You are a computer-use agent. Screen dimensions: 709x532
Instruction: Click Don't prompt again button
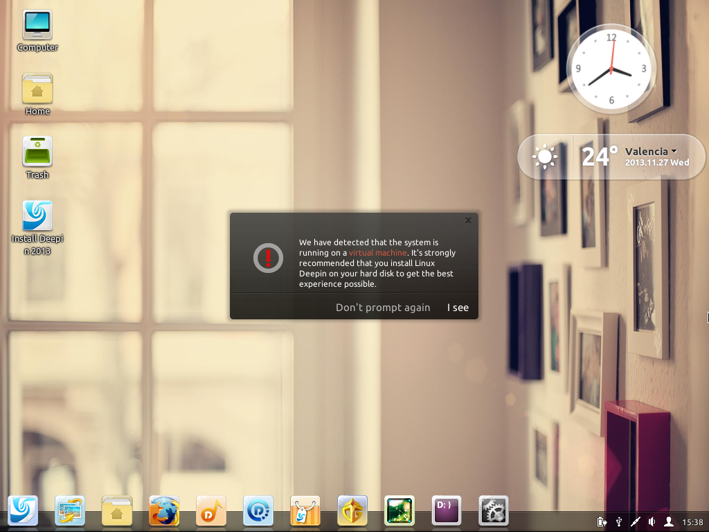[x=382, y=308]
